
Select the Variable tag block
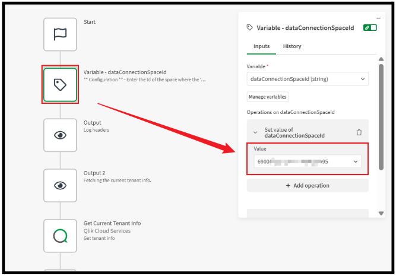pyautogui.click(x=60, y=85)
